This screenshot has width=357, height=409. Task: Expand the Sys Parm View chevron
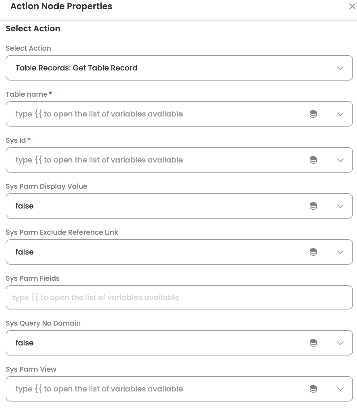[340, 389]
